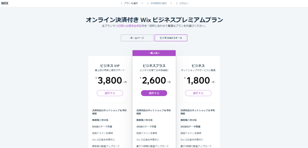This screenshot has height=148, width=308.
Task: Click the 一番人気！ purple banner
Action: (154, 53)
